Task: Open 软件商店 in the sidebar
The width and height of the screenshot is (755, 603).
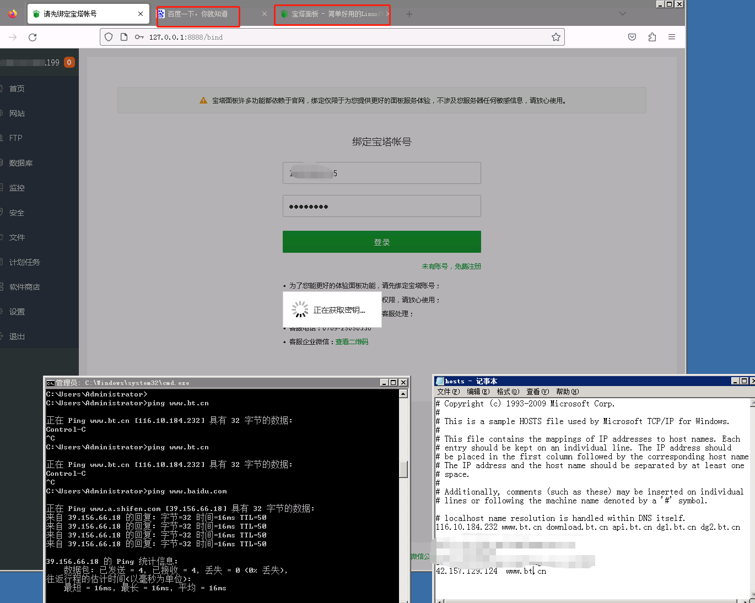Action: [24, 287]
